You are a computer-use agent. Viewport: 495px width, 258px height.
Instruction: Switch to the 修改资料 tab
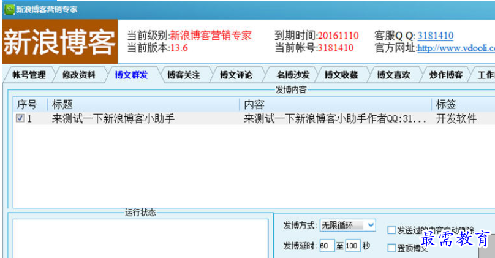point(79,75)
